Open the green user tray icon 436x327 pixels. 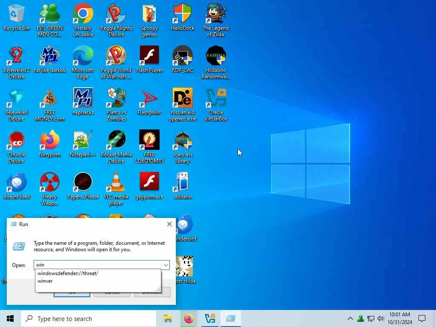361,318
